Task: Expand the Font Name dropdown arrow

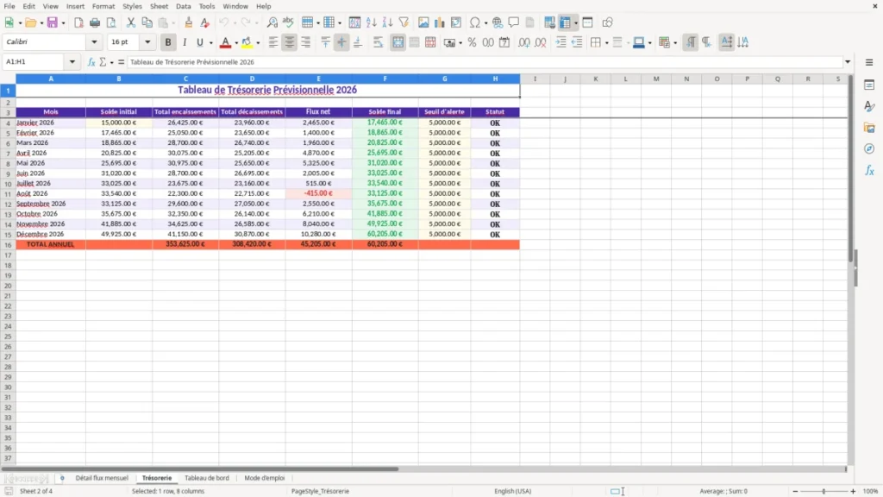Action: [x=94, y=42]
